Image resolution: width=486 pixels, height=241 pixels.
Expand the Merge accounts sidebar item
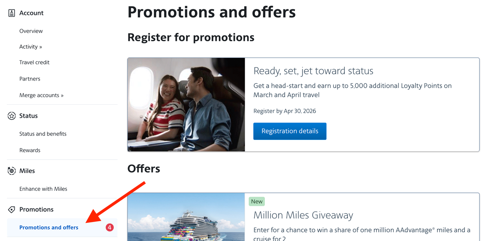(42, 95)
